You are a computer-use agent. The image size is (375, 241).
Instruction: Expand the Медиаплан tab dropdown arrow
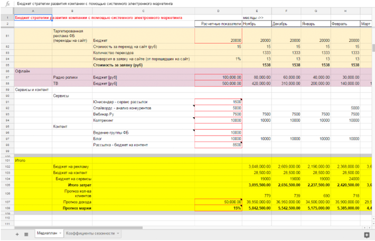[x=61, y=234]
